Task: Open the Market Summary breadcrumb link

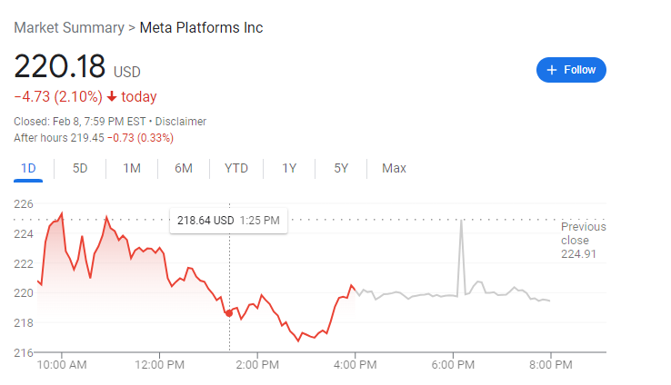Action: (x=68, y=27)
